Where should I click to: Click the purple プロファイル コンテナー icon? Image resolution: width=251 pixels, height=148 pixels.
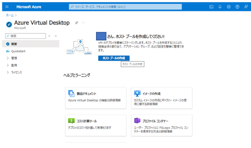coord(137,120)
